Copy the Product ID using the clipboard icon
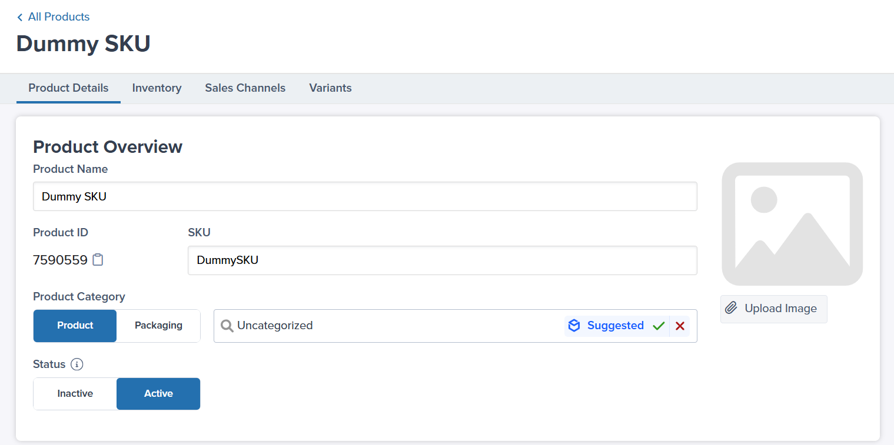Viewport: 894px width, 445px height. [97, 259]
